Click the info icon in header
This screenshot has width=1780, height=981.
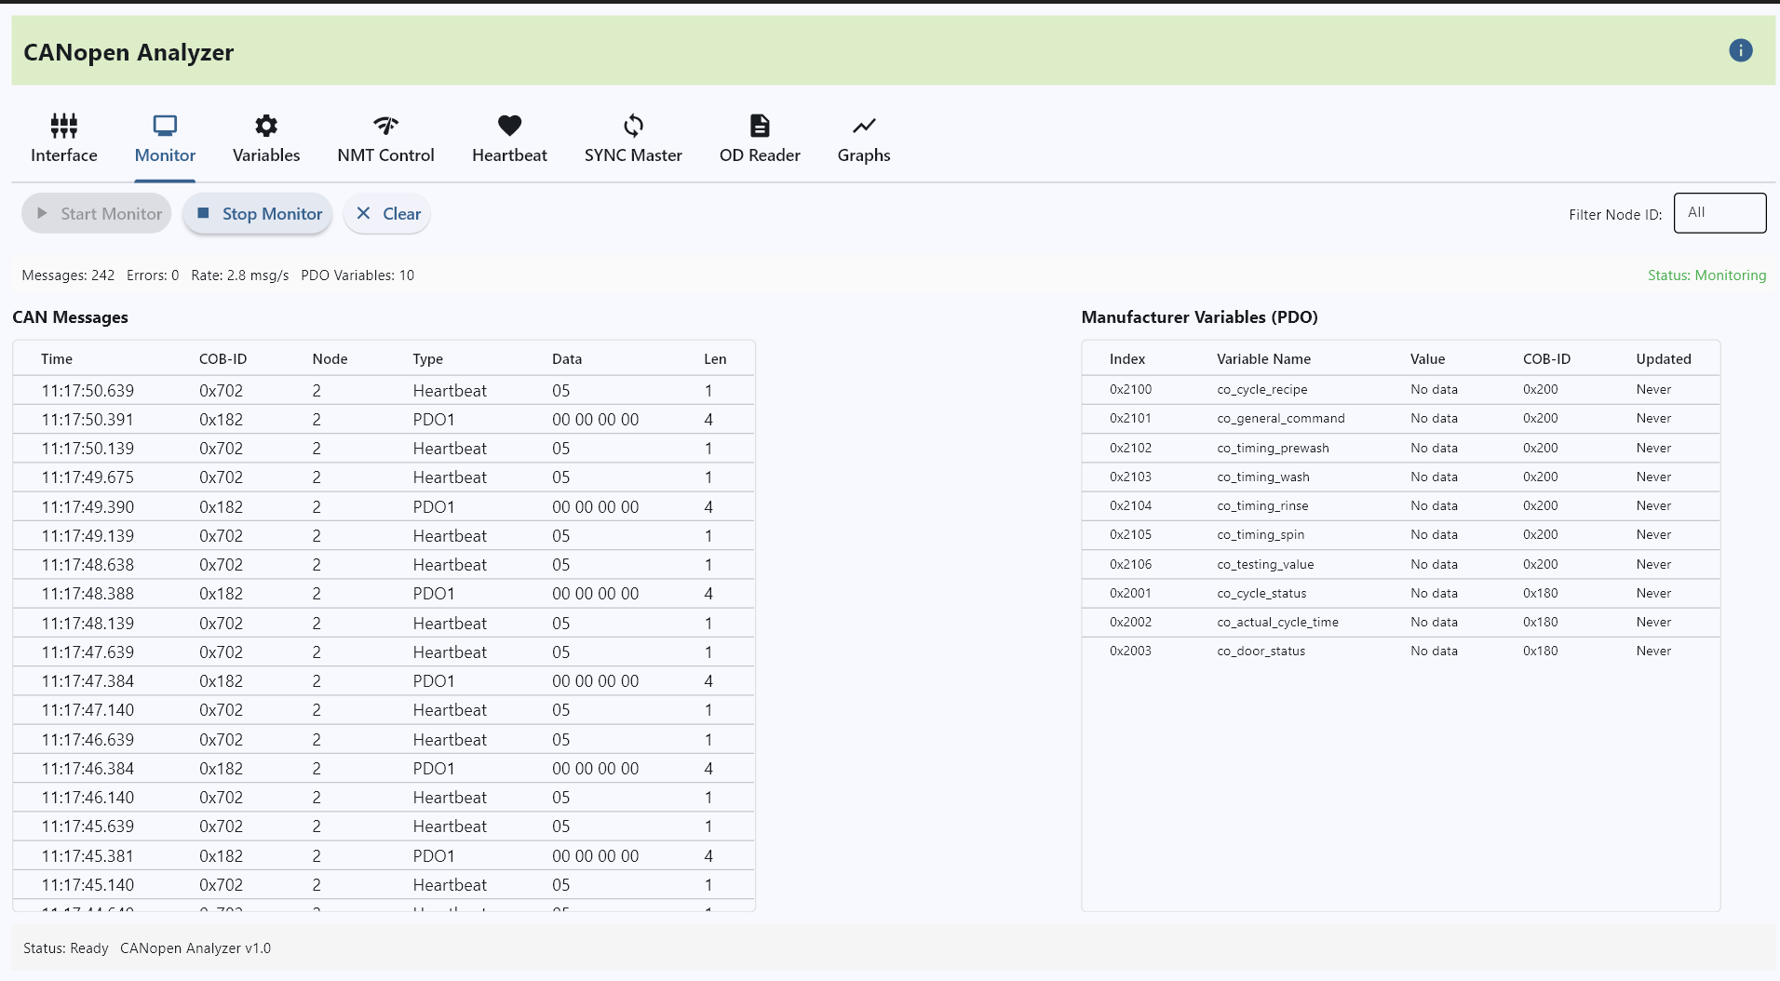click(1740, 51)
